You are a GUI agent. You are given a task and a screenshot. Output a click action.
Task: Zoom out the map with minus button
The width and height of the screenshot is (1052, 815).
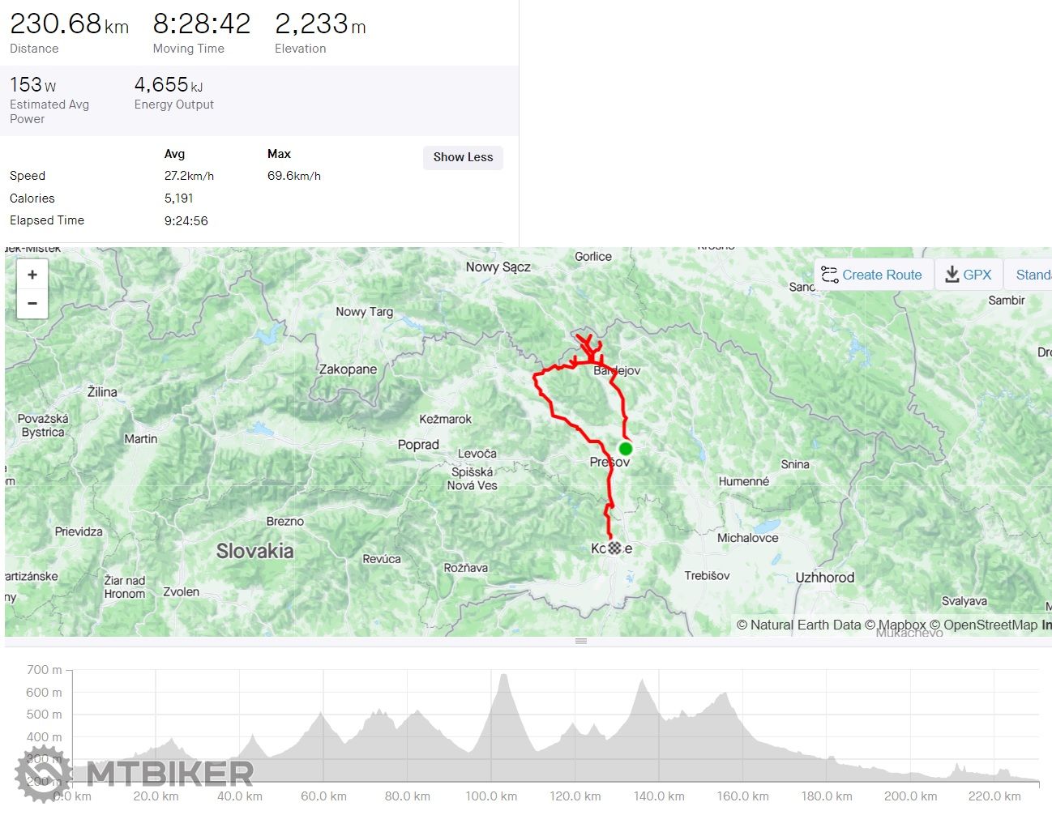click(x=32, y=303)
